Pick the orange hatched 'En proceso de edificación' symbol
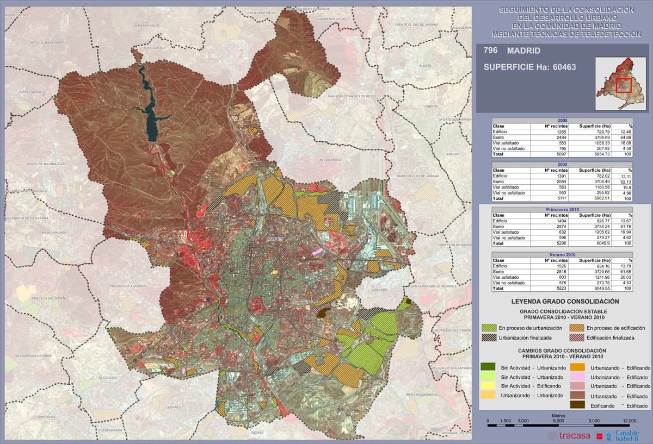 click(576, 328)
